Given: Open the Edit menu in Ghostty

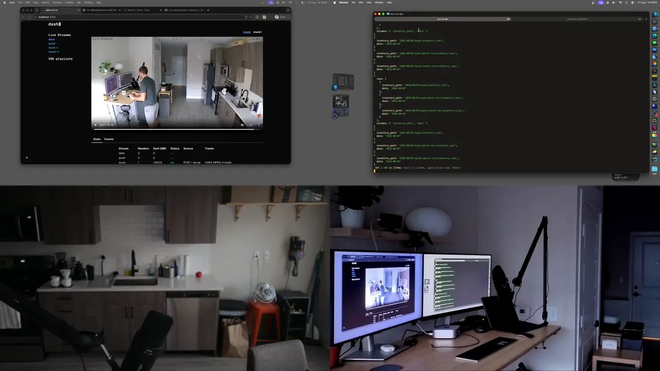Looking at the screenshot, I should [x=361, y=2].
